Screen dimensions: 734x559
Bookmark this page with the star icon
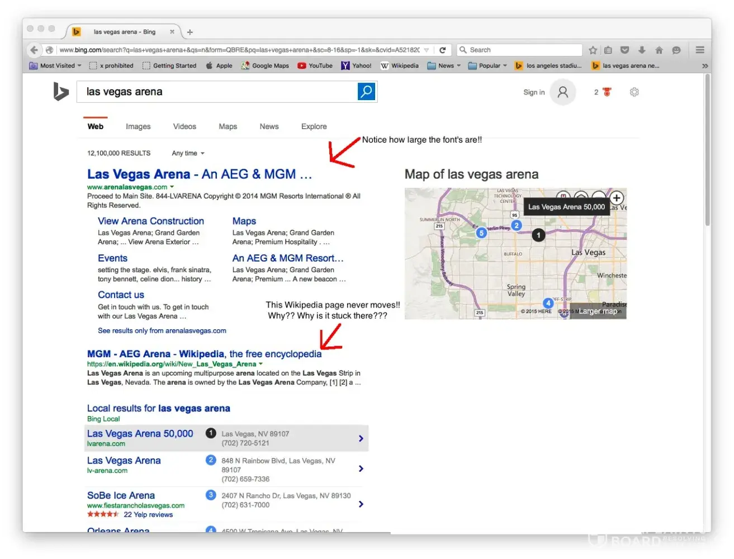593,50
